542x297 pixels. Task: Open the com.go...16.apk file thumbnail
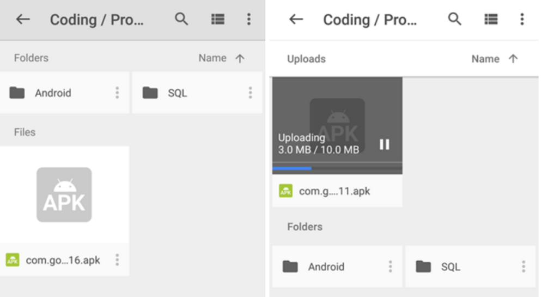click(x=64, y=195)
